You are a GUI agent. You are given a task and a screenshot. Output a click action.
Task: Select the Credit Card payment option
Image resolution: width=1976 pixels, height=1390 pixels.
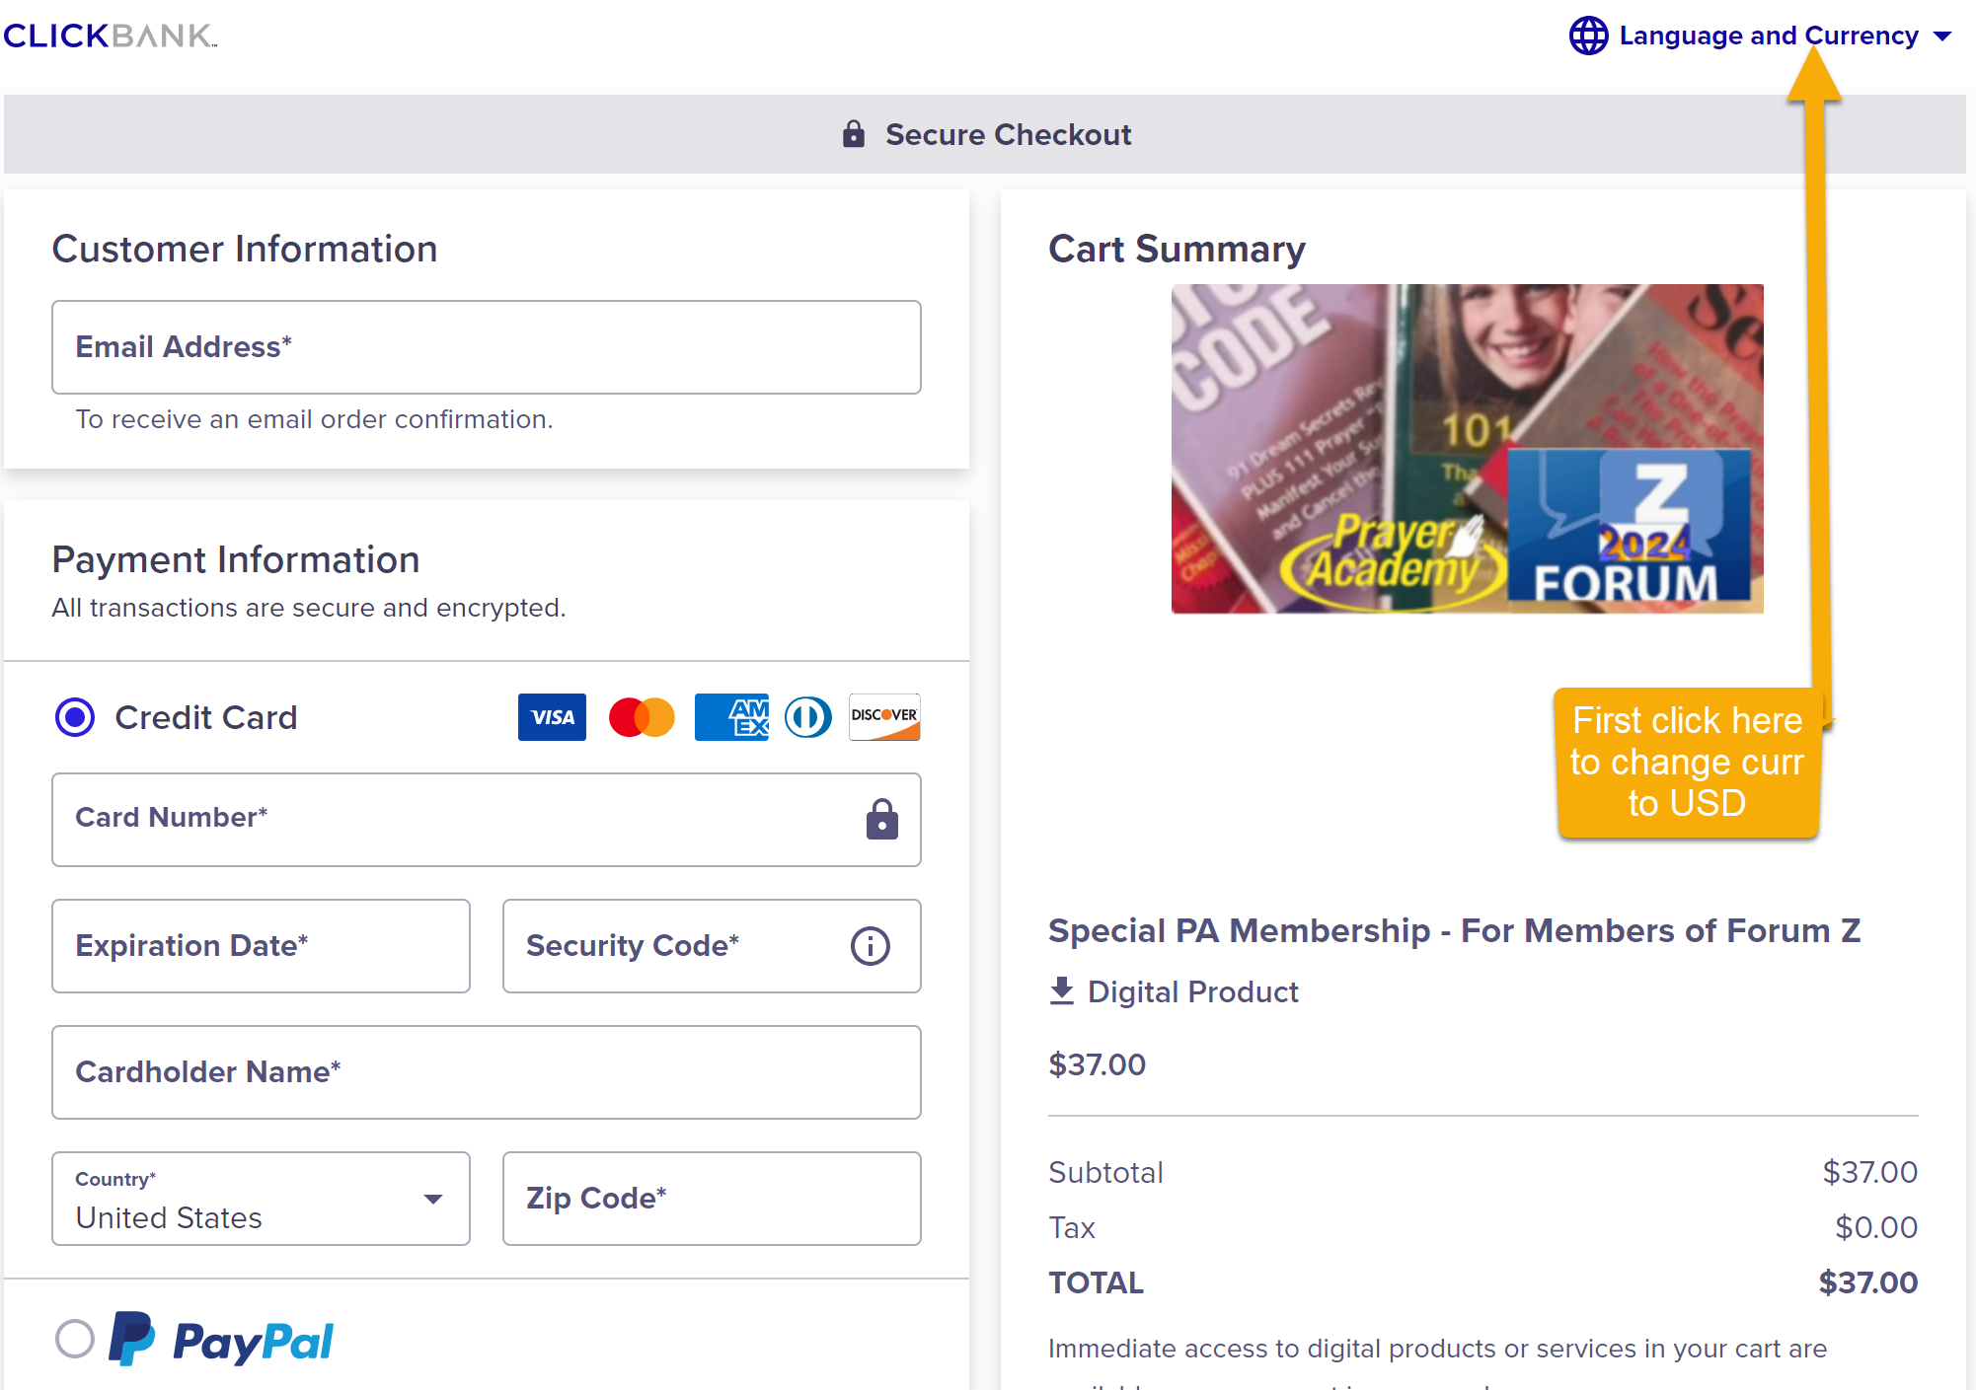coord(75,717)
